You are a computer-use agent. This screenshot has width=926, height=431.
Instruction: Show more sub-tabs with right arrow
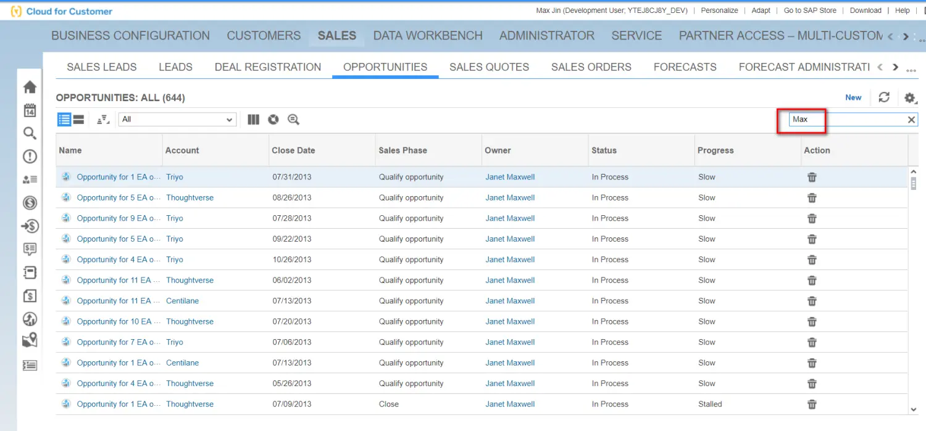pos(895,67)
